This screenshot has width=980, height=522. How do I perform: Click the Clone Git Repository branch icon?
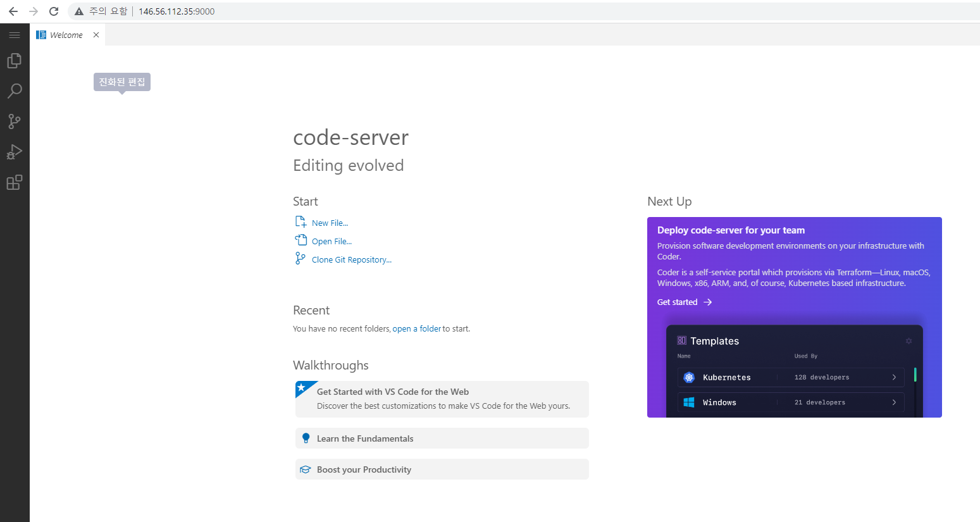301,258
